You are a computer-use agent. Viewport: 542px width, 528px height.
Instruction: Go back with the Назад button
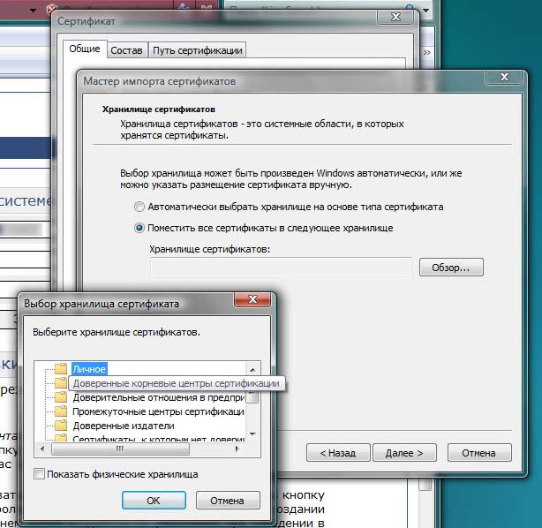pyautogui.click(x=338, y=453)
